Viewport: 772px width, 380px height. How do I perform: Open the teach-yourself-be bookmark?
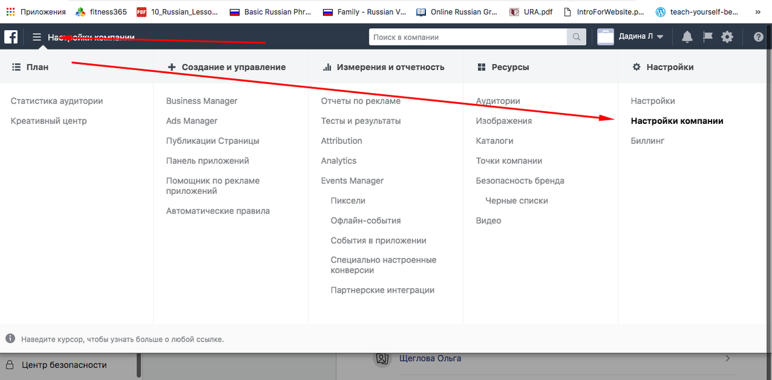click(x=697, y=12)
